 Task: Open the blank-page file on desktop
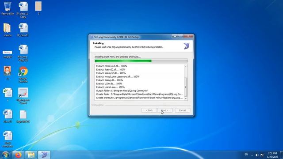(x=23, y=116)
